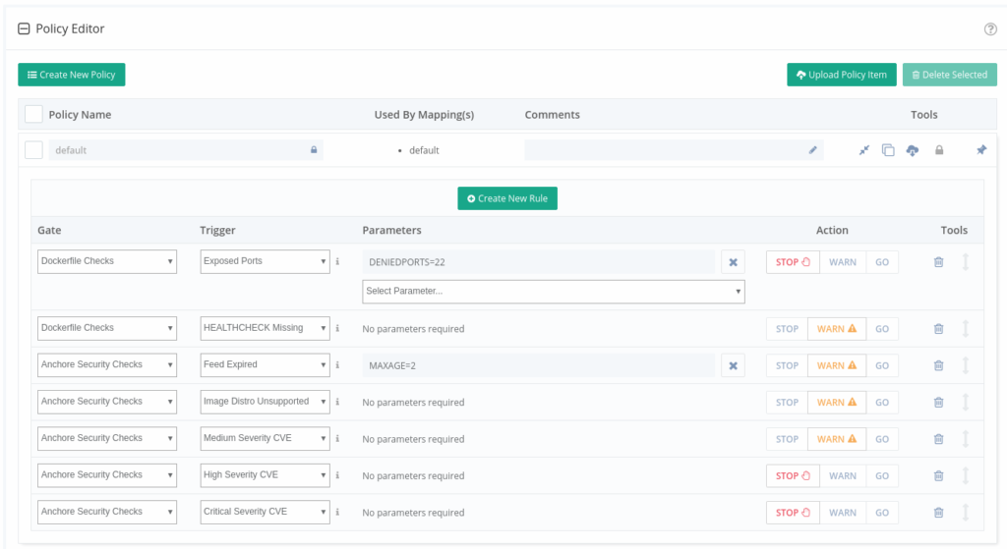Screen dimensions: 1007x549
Task: Click the Upload Policy Item button
Action: pyautogui.click(x=841, y=75)
